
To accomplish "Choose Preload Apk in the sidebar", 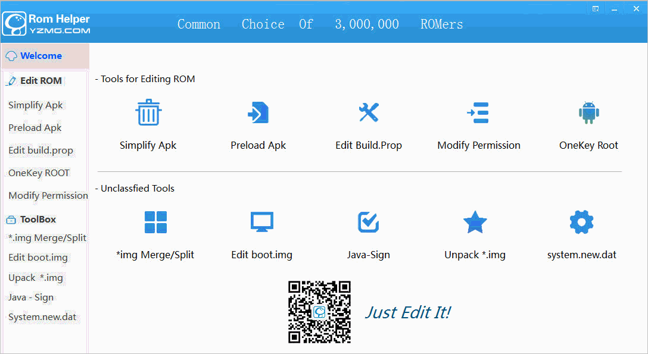I will click(x=35, y=128).
